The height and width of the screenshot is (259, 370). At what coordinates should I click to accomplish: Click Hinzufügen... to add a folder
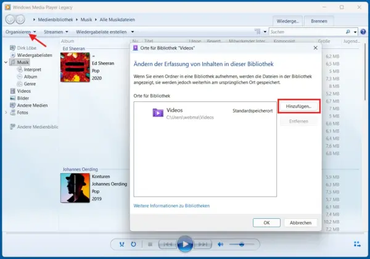point(298,106)
